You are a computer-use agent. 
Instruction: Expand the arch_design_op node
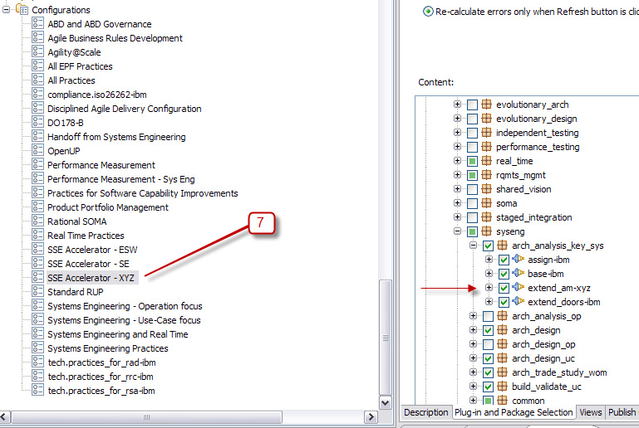pyautogui.click(x=473, y=344)
